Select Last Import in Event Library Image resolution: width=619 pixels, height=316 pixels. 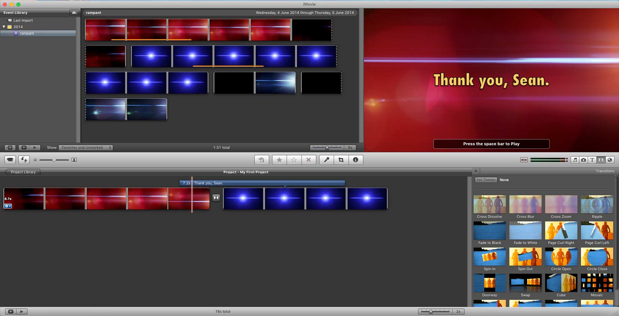[x=23, y=20]
